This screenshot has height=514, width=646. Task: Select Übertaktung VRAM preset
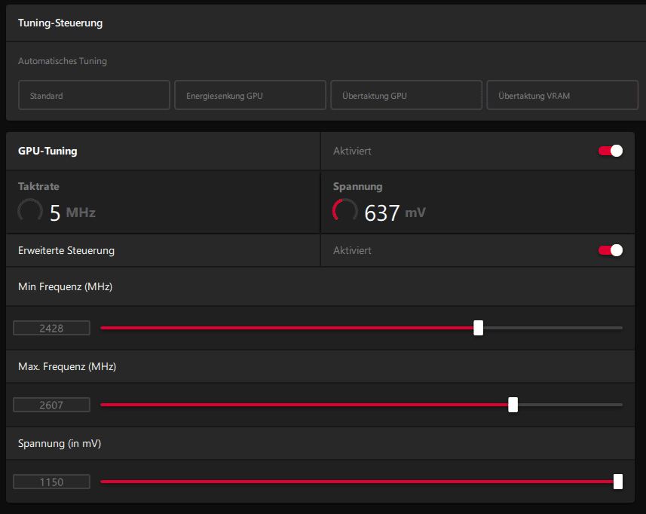click(x=562, y=95)
